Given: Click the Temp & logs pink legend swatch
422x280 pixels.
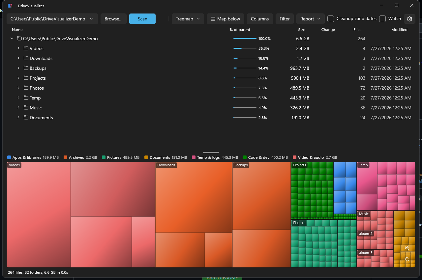Looking at the screenshot, I should pos(194,157).
